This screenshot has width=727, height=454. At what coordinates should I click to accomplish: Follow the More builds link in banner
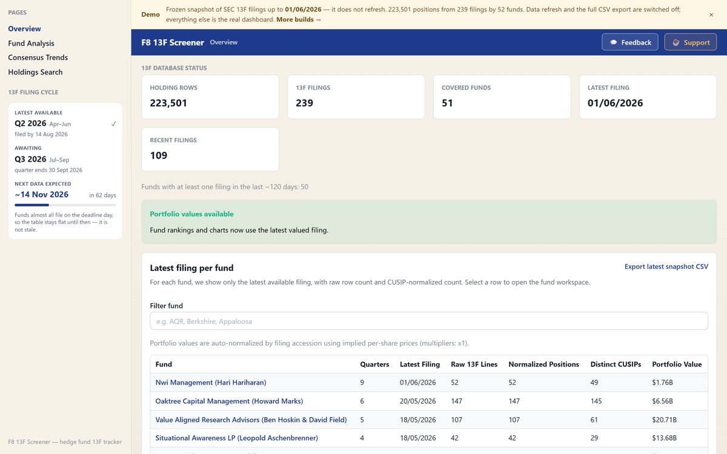pos(299,19)
